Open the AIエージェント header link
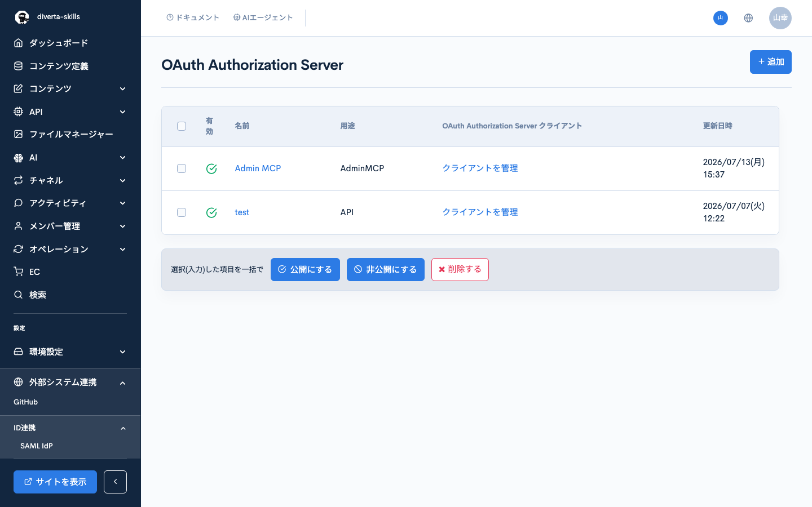The height and width of the screenshot is (507, 812). [x=263, y=17]
